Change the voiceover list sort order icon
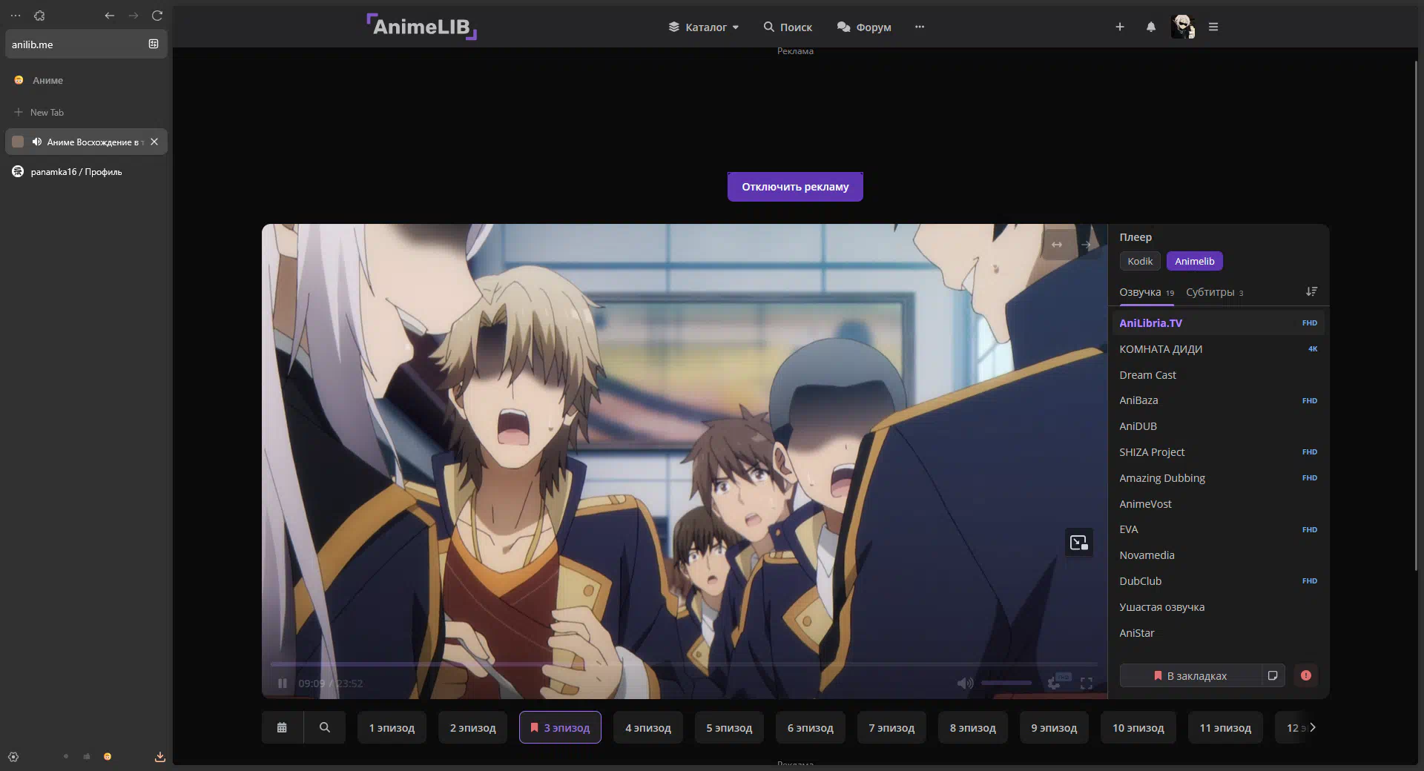This screenshot has height=771, width=1424. point(1311,291)
